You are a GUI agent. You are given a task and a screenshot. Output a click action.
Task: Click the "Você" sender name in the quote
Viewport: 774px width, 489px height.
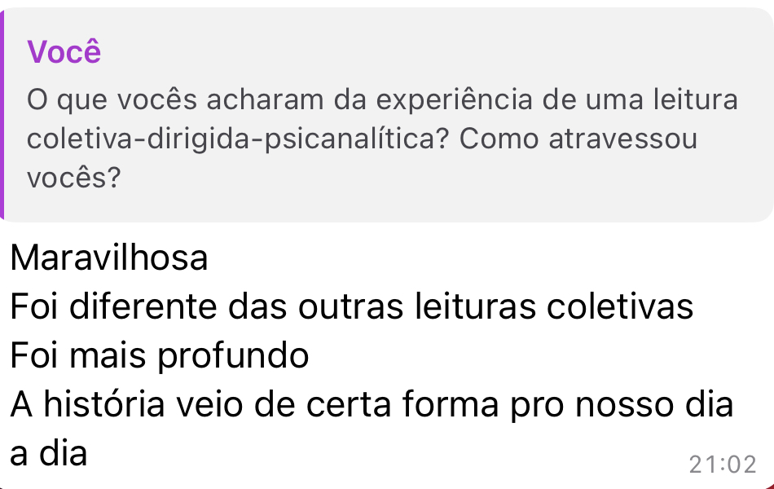point(64,52)
